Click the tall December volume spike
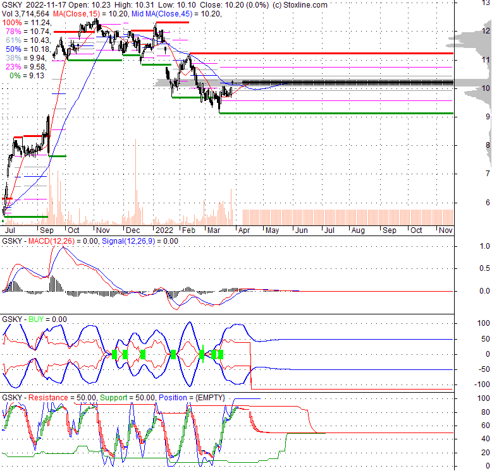This screenshot has height=471, width=492. click(x=135, y=182)
